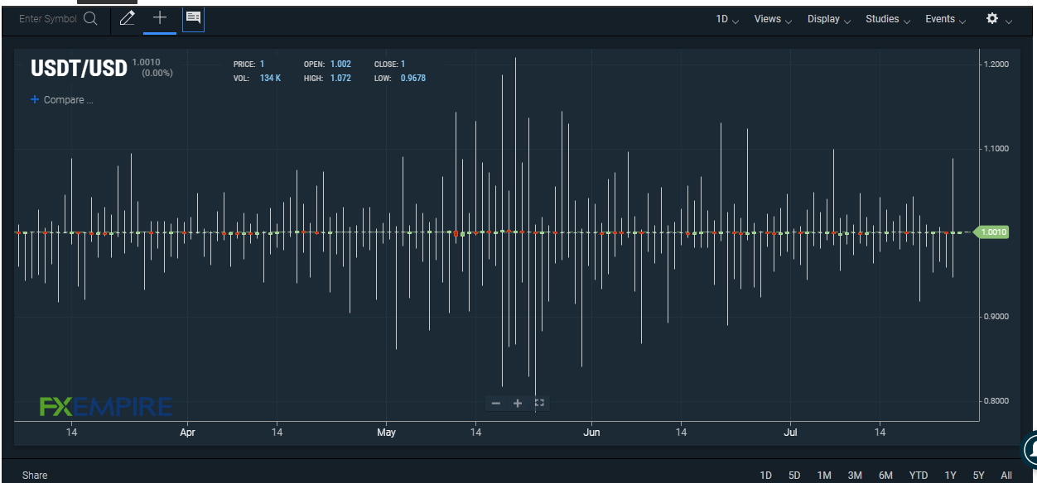Viewport: 1037px width, 483px height.
Task: Open the chat bubble widget
Action: [1030, 450]
